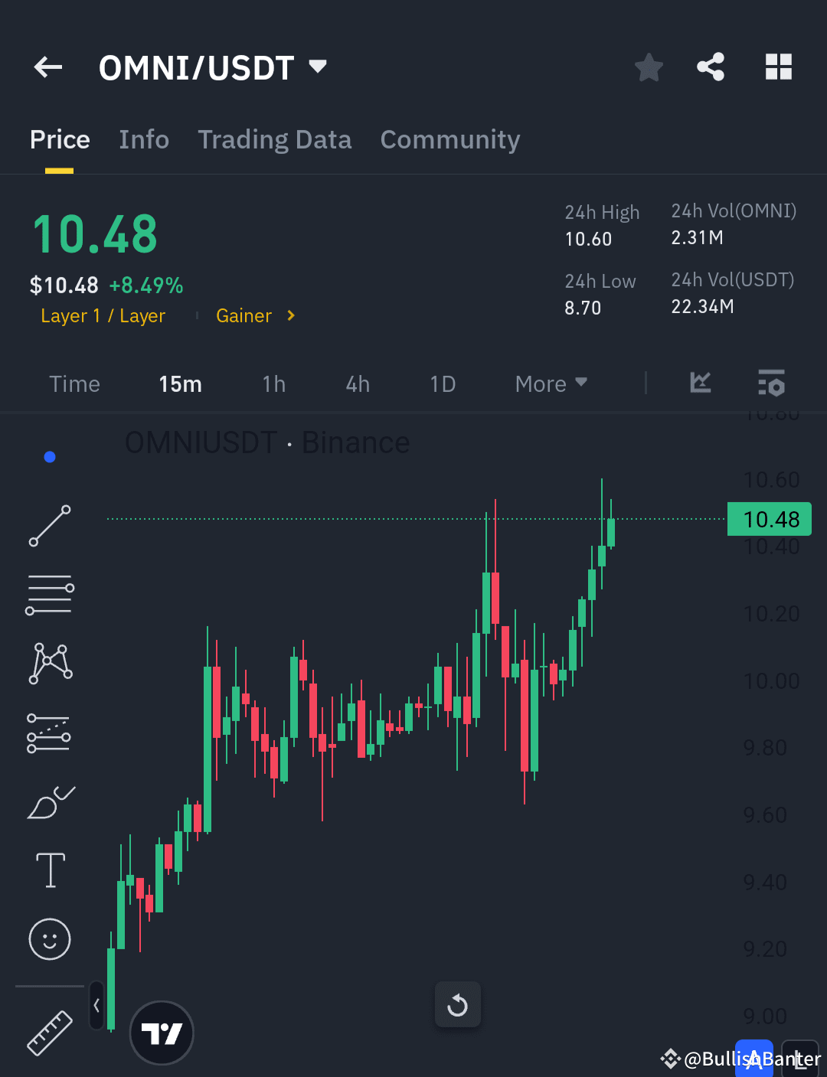827x1077 pixels.
Task: Select the trend line drawing tool
Action: 49,526
